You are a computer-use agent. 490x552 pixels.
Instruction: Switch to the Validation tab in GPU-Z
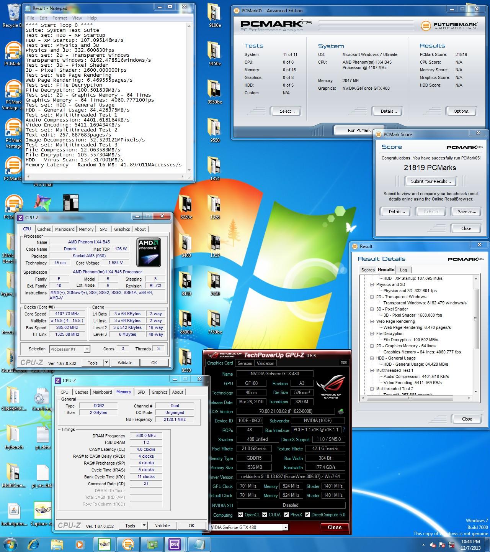[265, 363]
